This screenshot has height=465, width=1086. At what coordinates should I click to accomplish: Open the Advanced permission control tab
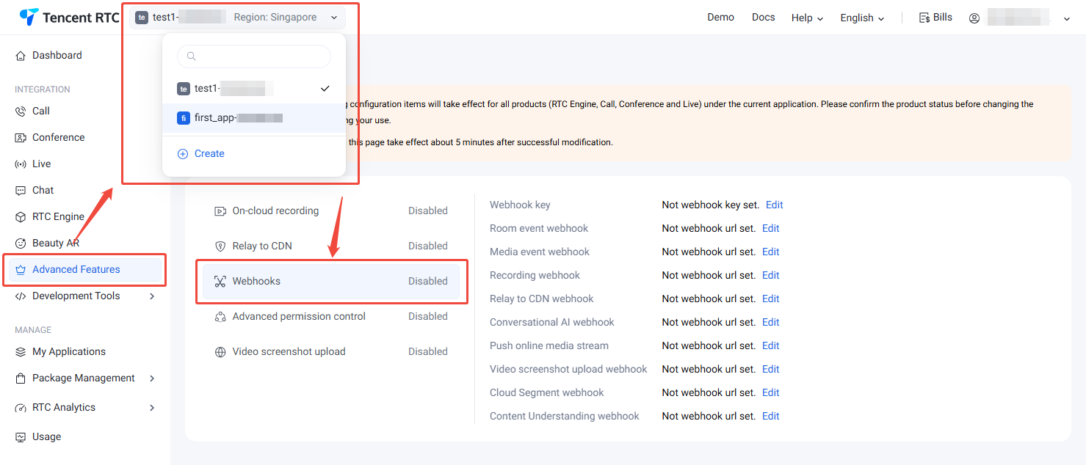click(299, 317)
